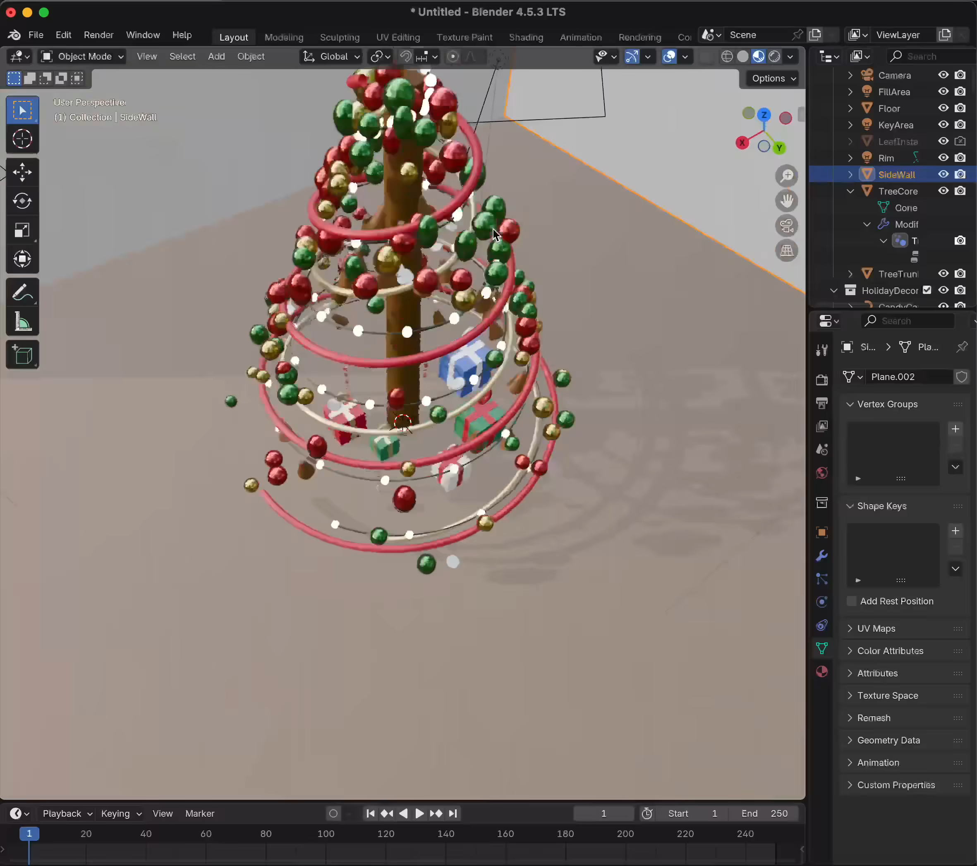
Task: Open the Physics properties tab
Action: tap(821, 602)
